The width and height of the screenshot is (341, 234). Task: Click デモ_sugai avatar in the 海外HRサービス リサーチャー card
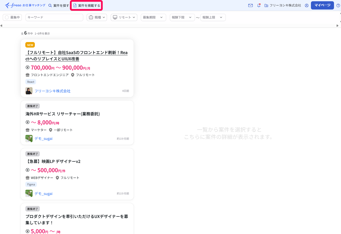point(29,138)
